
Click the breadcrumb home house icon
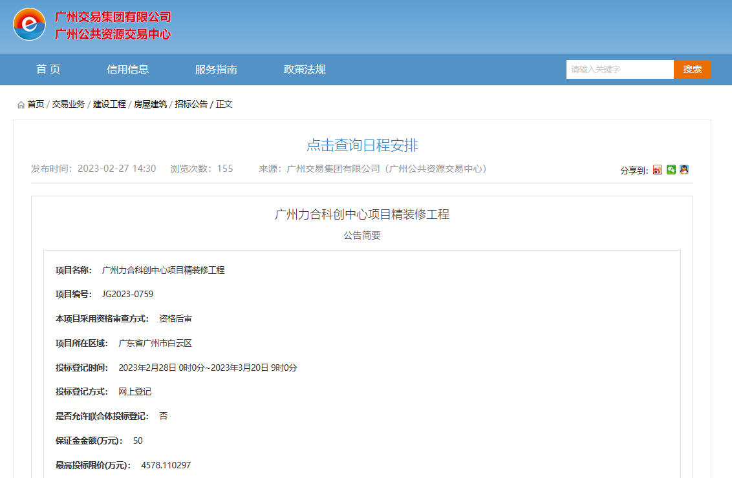point(21,105)
